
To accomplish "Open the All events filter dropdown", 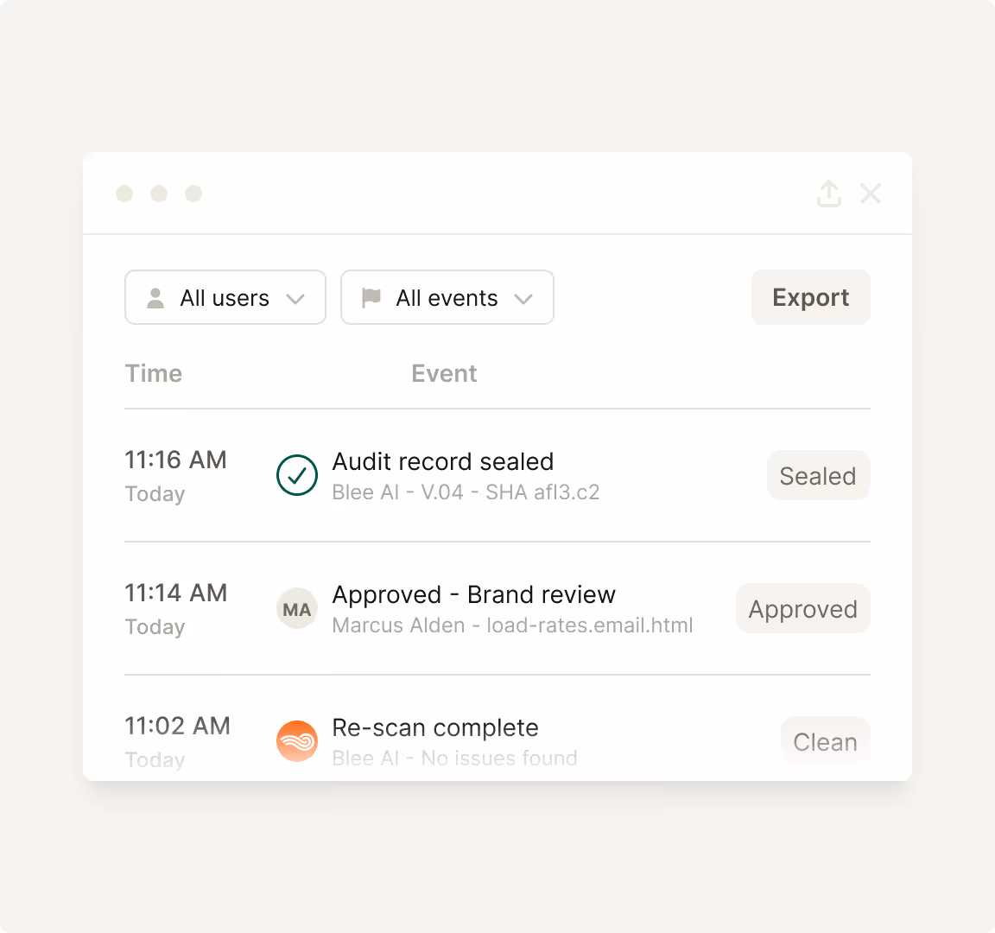I will pos(447,297).
